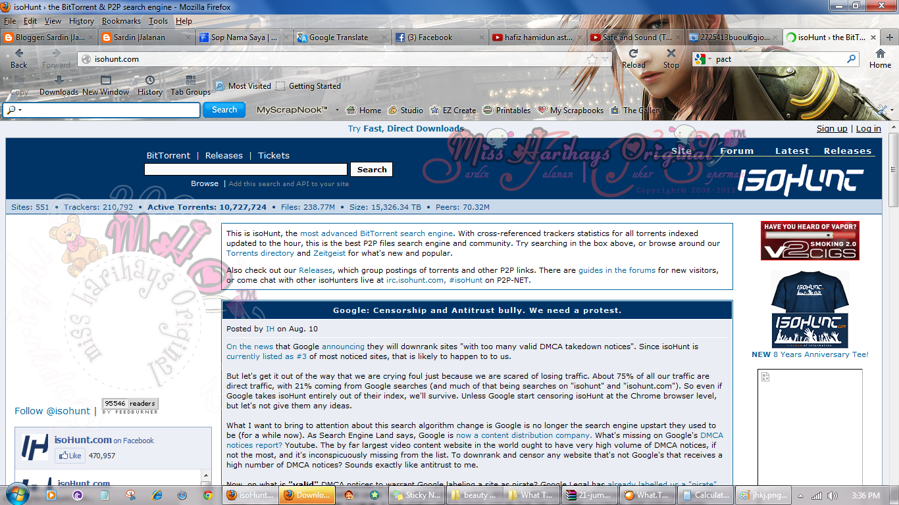The width and height of the screenshot is (899, 505).
Task: Click the Facebook Like button for isoHunt
Action: pyautogui.click(x=70, y=455)
